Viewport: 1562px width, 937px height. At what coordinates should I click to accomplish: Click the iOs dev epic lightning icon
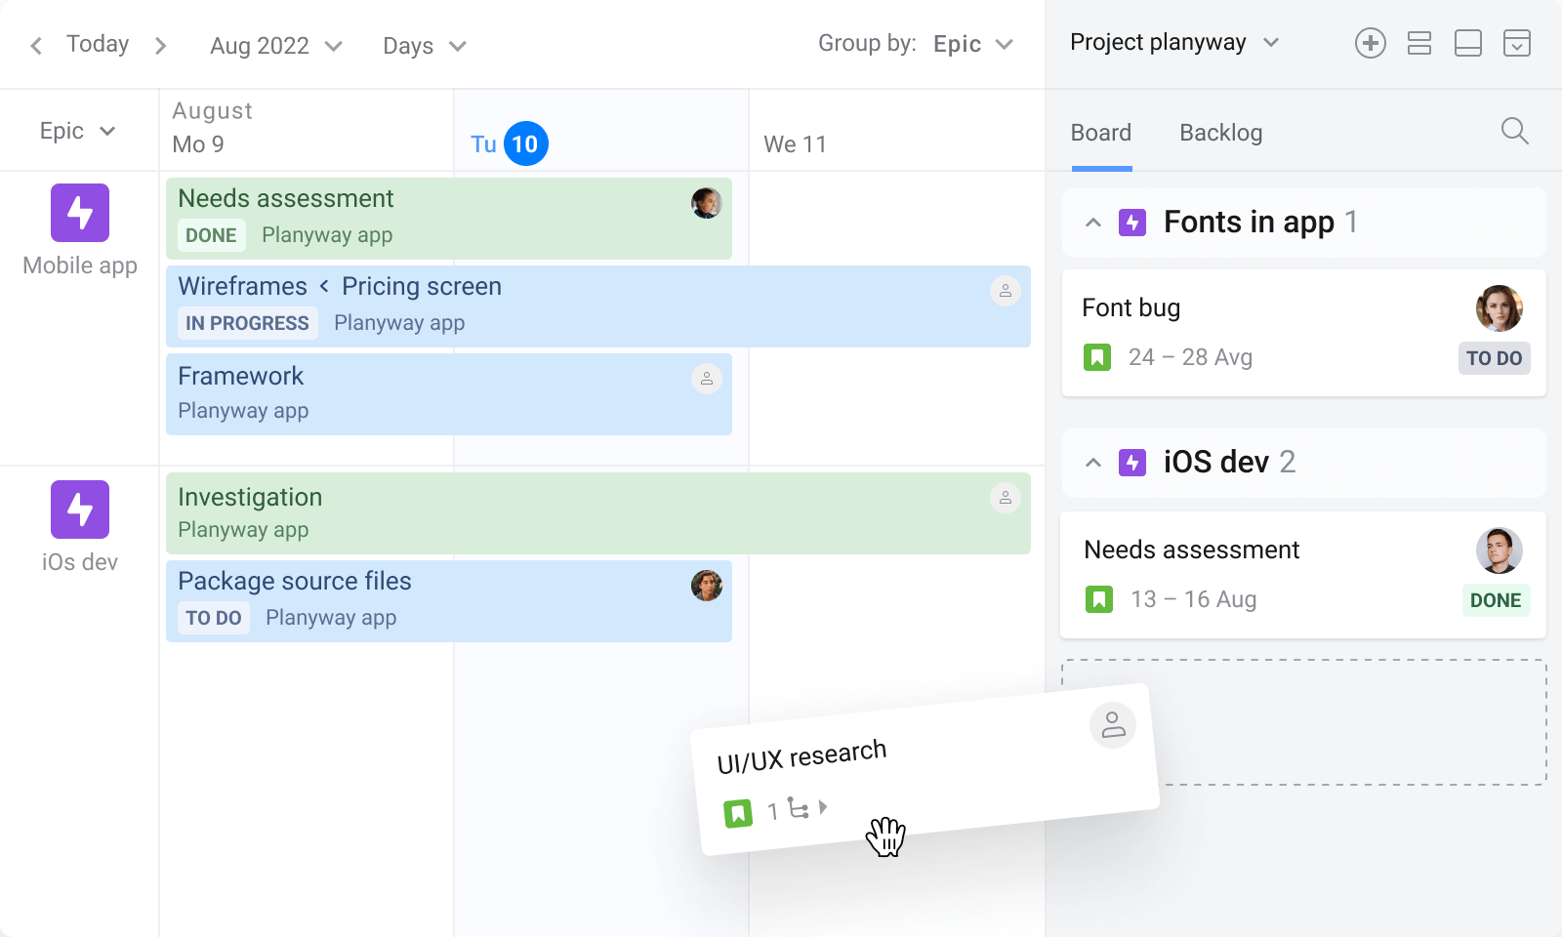79,509
